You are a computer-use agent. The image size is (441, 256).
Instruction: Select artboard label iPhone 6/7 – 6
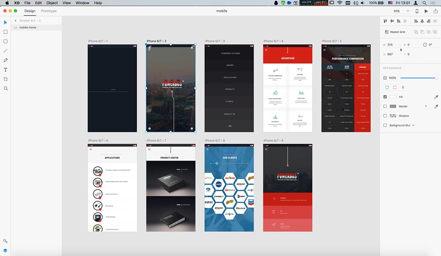pos(98,140)
